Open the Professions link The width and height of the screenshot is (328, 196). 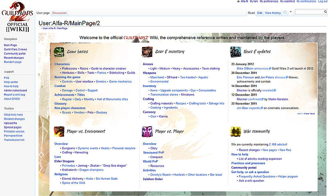coord(69,68)
